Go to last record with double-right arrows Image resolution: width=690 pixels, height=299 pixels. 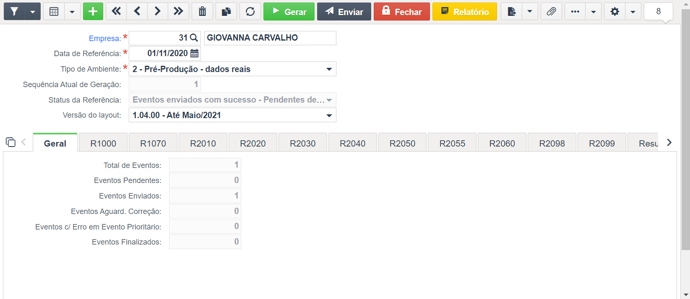pos(179,11)
